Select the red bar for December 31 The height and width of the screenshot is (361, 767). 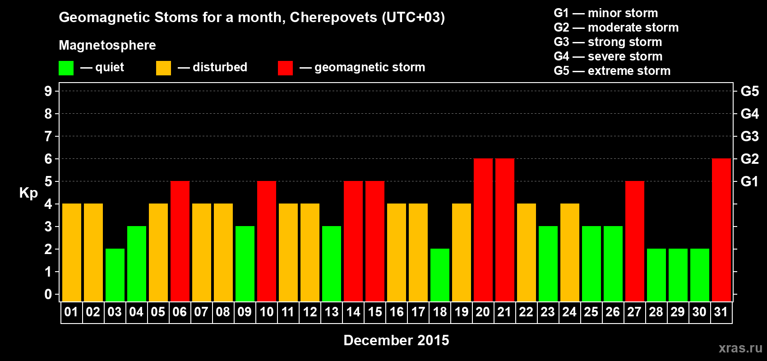point(721,230)
